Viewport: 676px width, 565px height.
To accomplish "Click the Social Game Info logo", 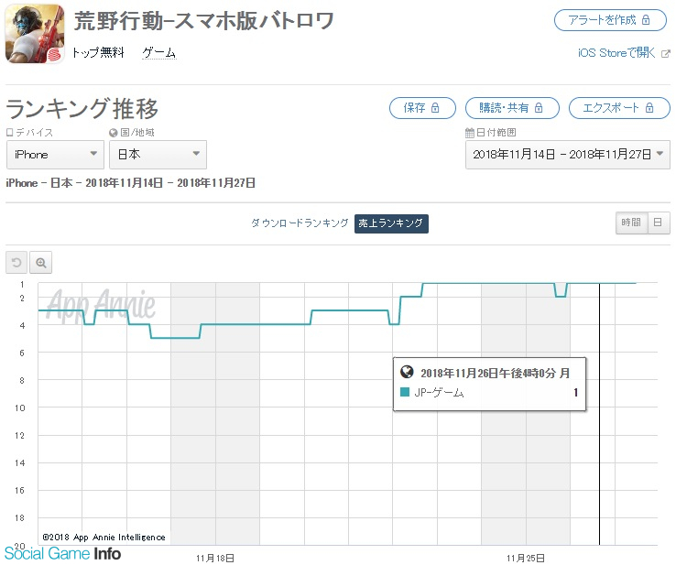I will click(x=62, y=553).
